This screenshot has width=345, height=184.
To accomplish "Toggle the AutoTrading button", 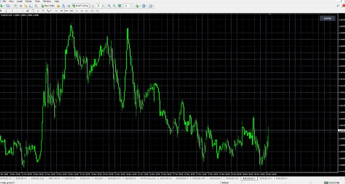I will pos(80,6).
